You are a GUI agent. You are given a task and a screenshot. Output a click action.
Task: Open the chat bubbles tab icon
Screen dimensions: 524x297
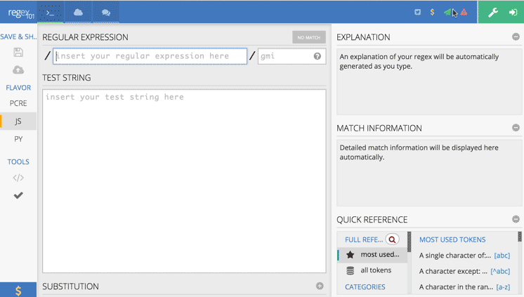[105, 12]
